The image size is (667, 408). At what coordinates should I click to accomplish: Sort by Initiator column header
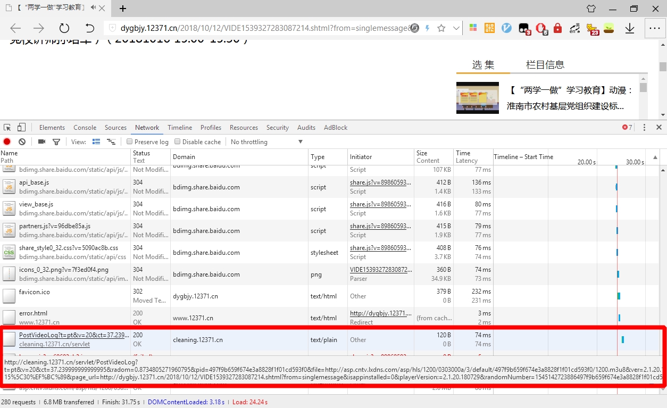[380, 157]
